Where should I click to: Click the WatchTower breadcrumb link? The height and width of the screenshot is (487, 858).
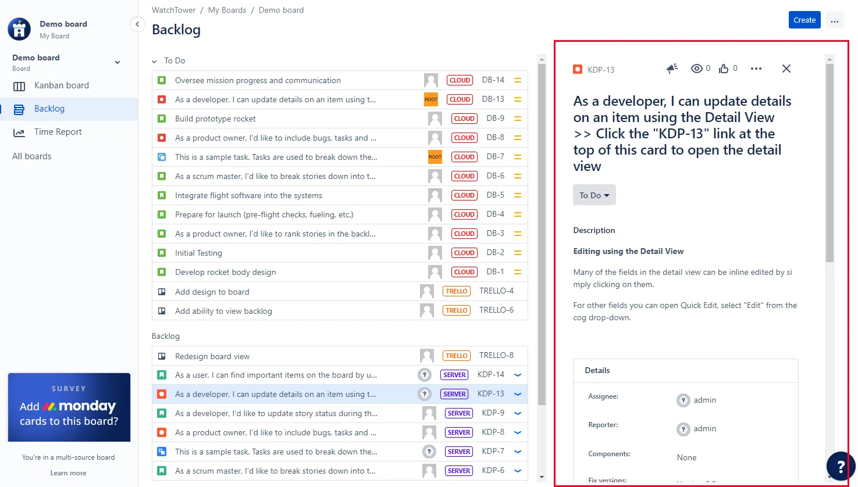(173, 10)
